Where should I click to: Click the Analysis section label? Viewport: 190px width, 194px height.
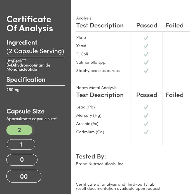coord(84,18)
